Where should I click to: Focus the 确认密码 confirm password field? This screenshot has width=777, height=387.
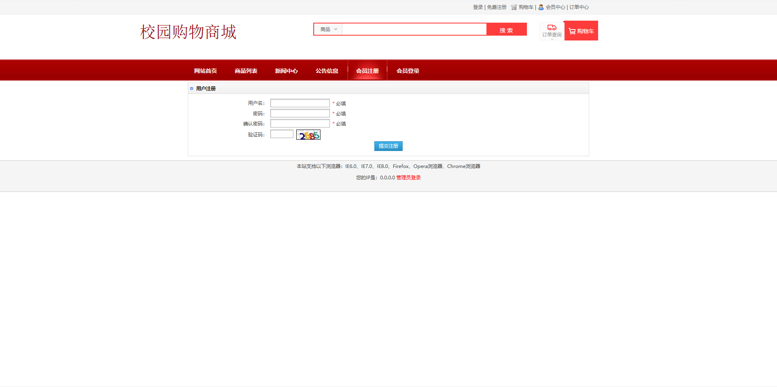pyautogui.click(x=300, y=123)
